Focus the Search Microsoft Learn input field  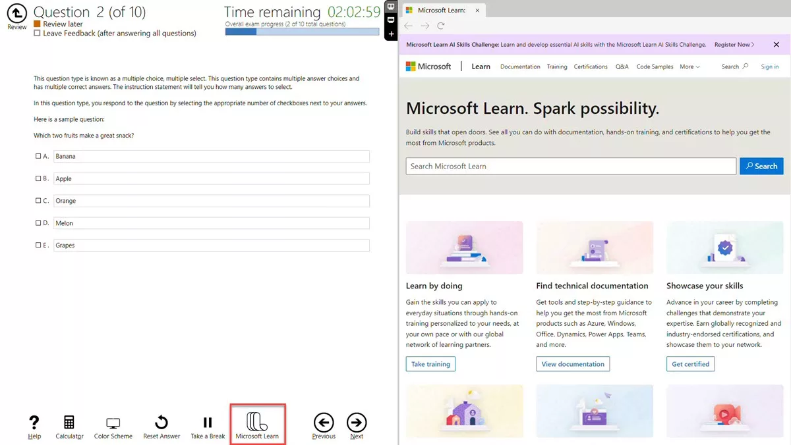(x=571, y=166)
